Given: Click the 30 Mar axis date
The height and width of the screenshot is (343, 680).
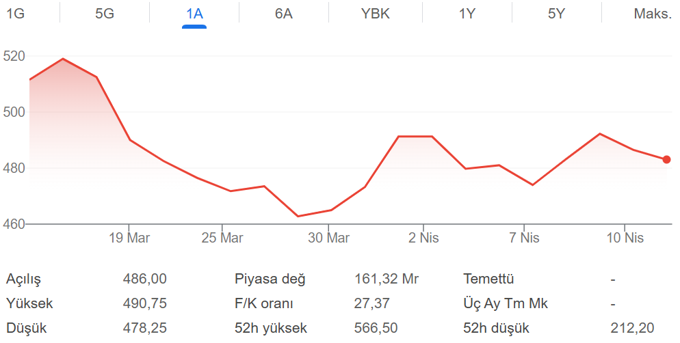Looking at the screenshot, I should [x=328, y=238].
